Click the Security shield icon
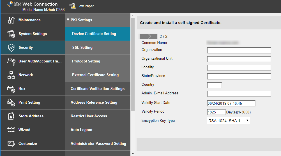The height and width of the screenshot is (156, 281). click(x=11, y=48)
